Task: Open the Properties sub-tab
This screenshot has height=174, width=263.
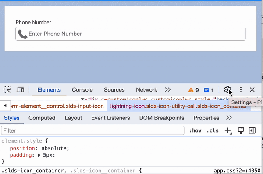Action: pos(206,118)
